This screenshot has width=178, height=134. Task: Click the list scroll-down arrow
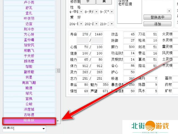[x=58, y=121]
